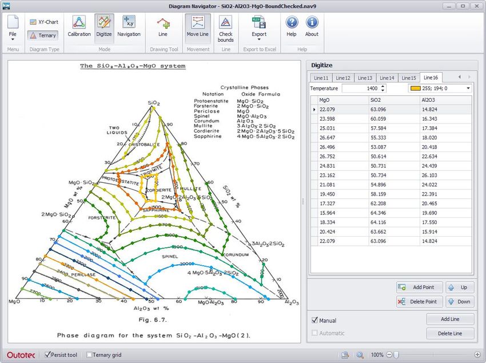Select the cell with MgO value 21.081
The height and width of the screenshot is (363, 486).
(x=343, y=185)
